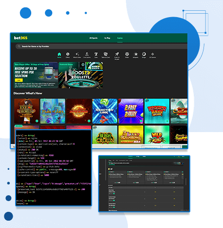
Task: Open info icon on Hotstepper tile
Action: 89,121
